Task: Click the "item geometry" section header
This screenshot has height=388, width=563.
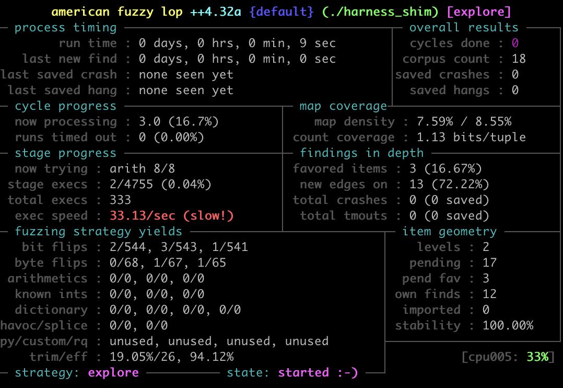Action: (449, 232)
